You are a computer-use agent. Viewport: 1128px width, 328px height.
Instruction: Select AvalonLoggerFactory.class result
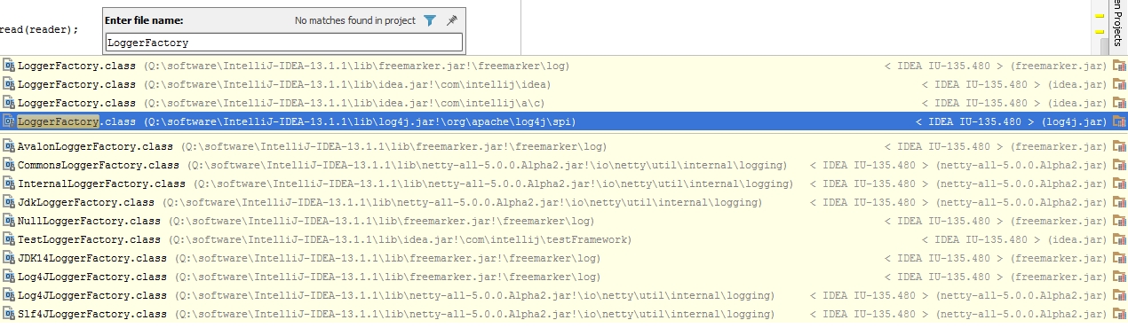coord(564,146)
